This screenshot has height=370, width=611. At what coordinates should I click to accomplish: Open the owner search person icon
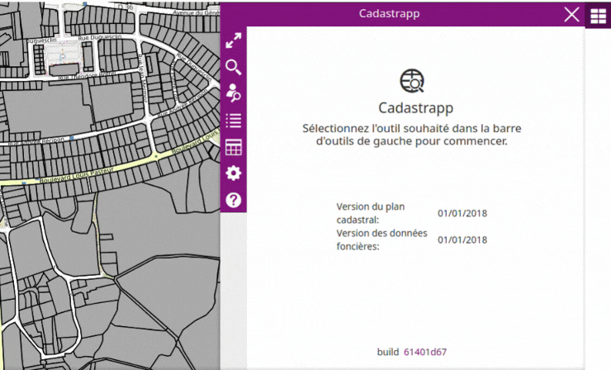[x=234, y=93]
